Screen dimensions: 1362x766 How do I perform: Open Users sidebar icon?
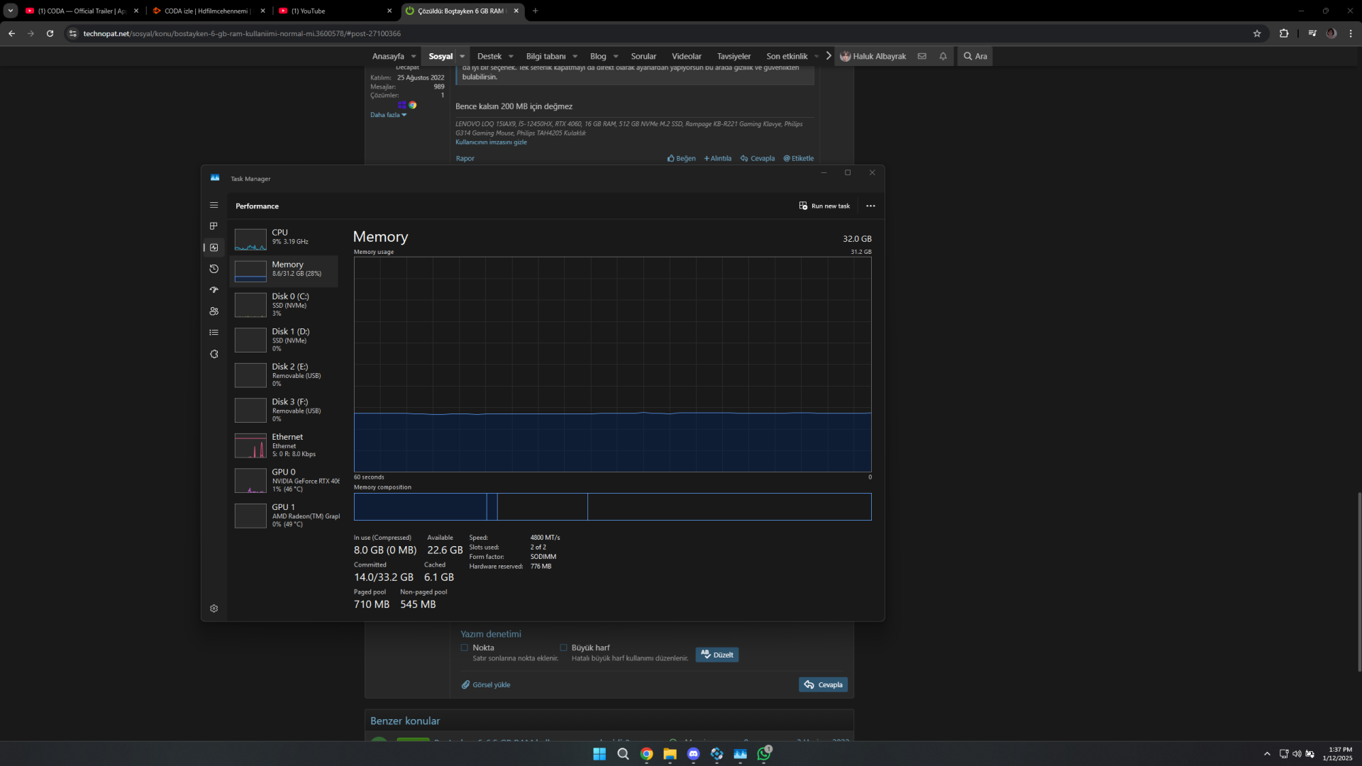click(x=214, y=311)
